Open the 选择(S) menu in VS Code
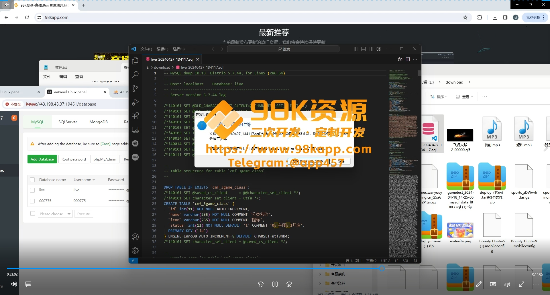The height and width of the screenshot is (295, 550). tap(178, 49)
